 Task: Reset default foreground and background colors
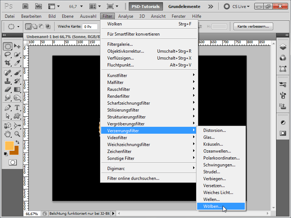click(x=6, y=154)
